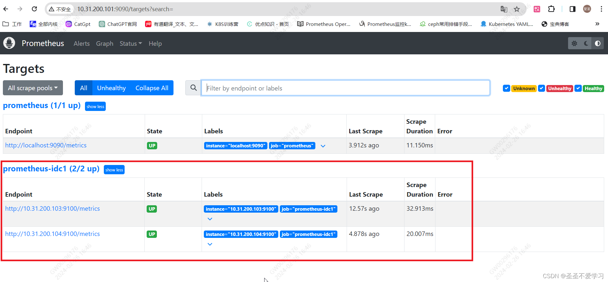Open ChatGPT官网 bookmark
Viewport: 608px width, 282px height.
118,24
